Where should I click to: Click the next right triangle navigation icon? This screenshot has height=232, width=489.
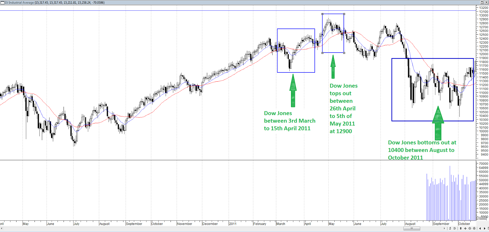tap(484, 228)
